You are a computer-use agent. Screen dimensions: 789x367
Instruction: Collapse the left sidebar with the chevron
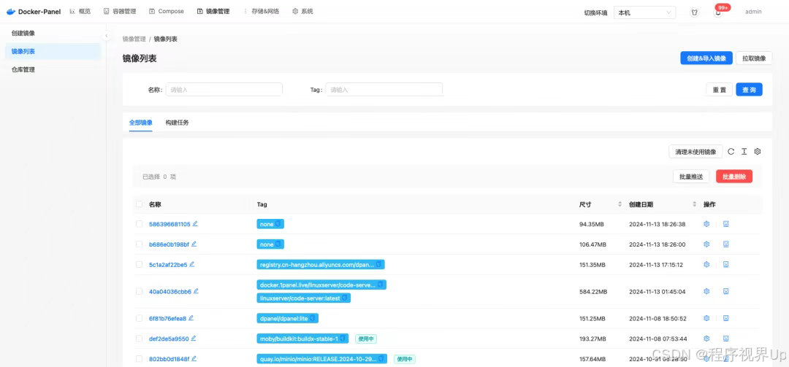[106, 36]
